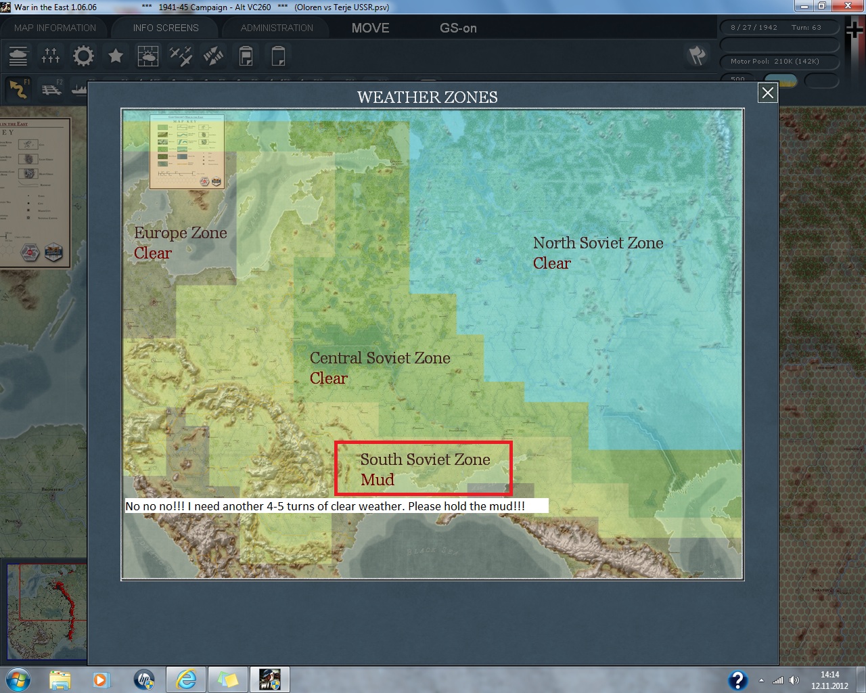The width and height of the screenshot is (866, 693).
Task: Open the air doctrine planes icon
Action: pyautogui.click(x=181, y=55)
